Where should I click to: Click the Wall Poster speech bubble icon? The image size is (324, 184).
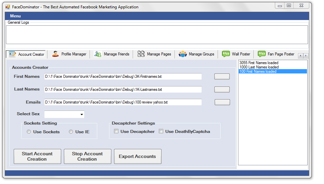[x=226, y=54]
